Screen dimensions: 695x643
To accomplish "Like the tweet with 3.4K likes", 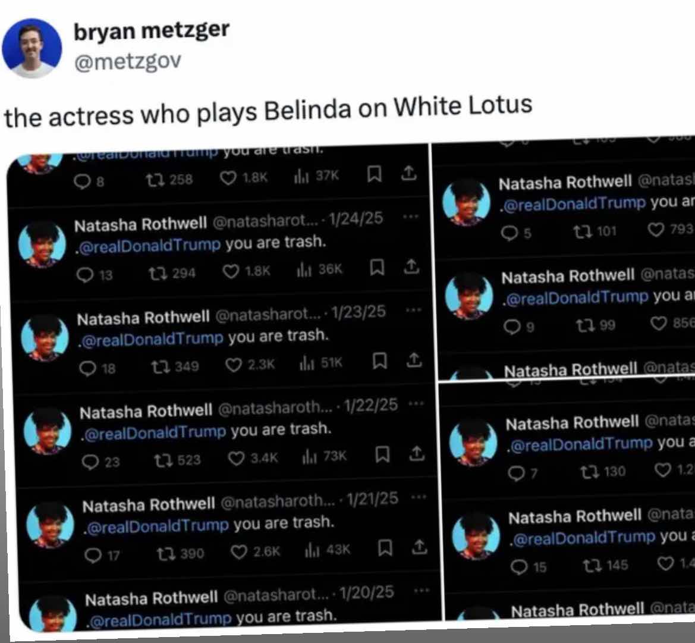I will (253, 457).
